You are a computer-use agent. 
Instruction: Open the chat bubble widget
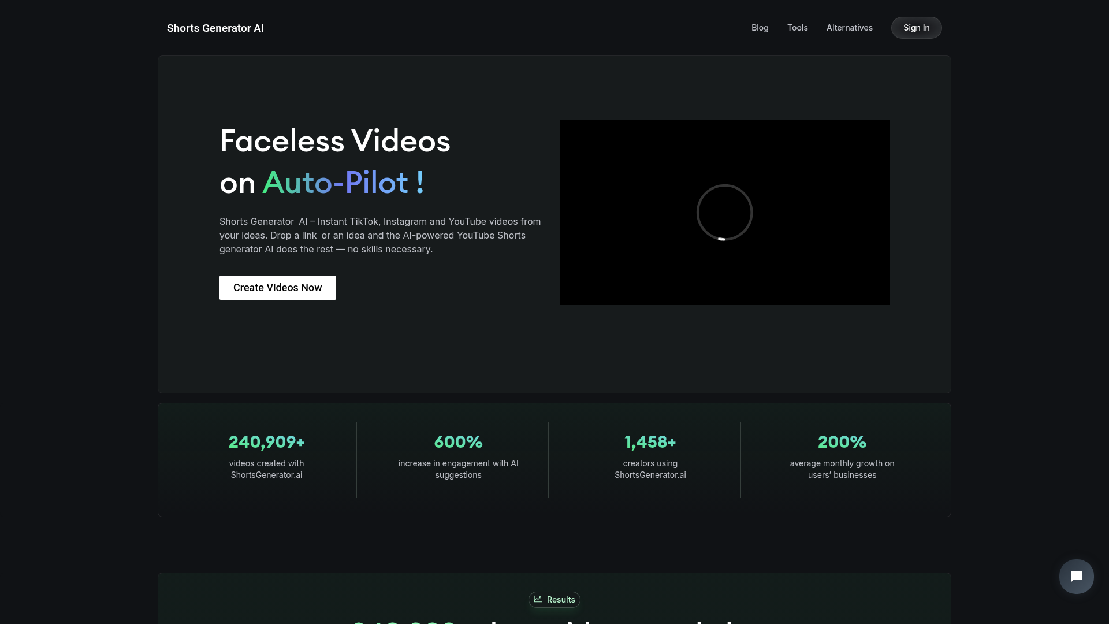(x=1076, y=576)
